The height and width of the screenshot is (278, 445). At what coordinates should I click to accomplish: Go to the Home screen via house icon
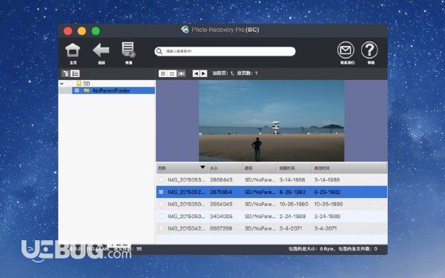pyautogui.click(x=73, y=50)
